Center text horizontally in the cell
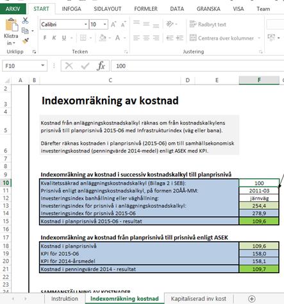The height and width of the screenshot is (304, 284). [146, 38]
